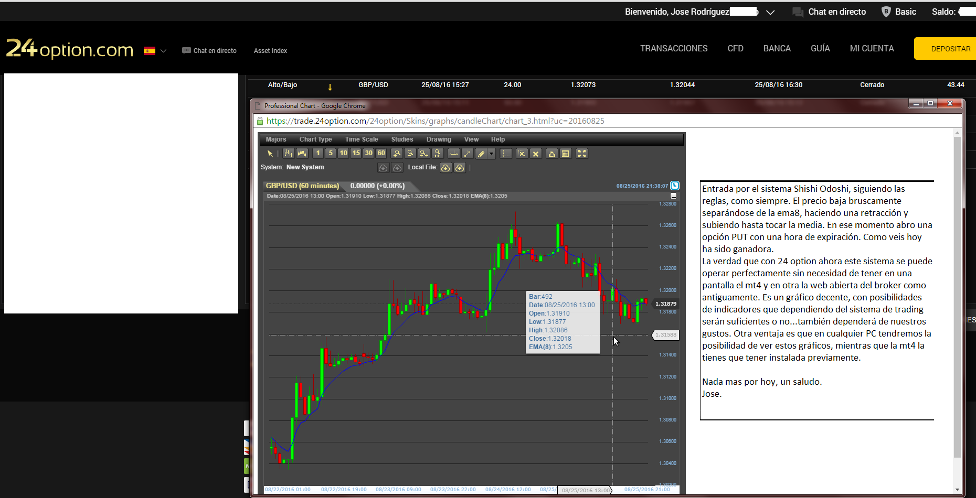The image size is (976, 498).
Task: Click the Alto/Bajo cell in transaction row
Action: tap(282, 85)
